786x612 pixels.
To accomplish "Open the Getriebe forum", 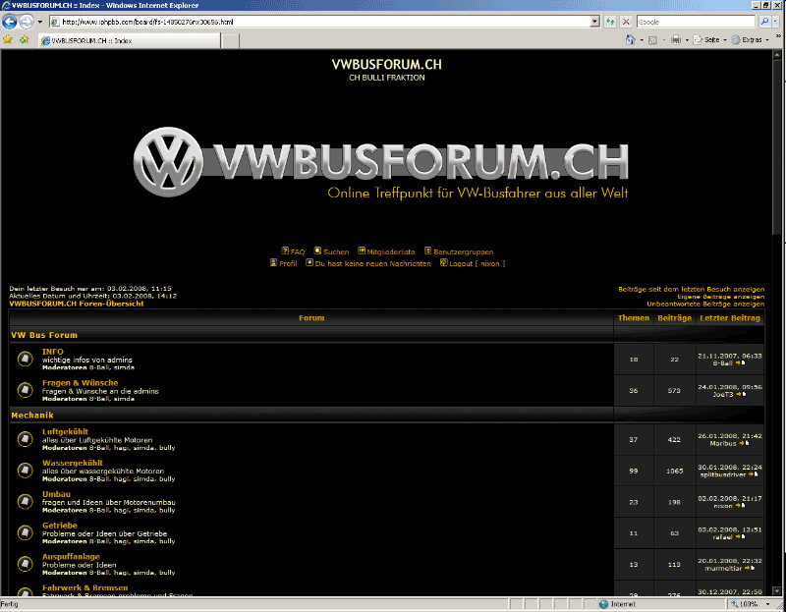I will point(60,526).
